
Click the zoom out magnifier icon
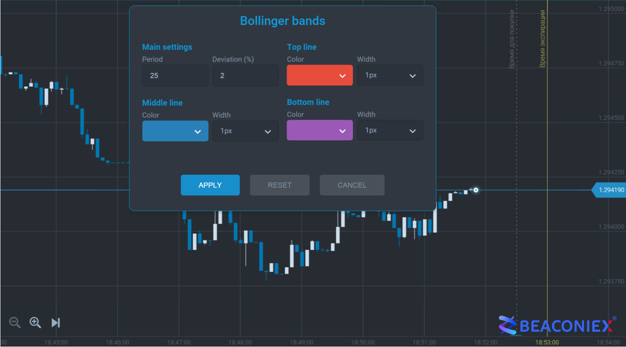(15, 323)
